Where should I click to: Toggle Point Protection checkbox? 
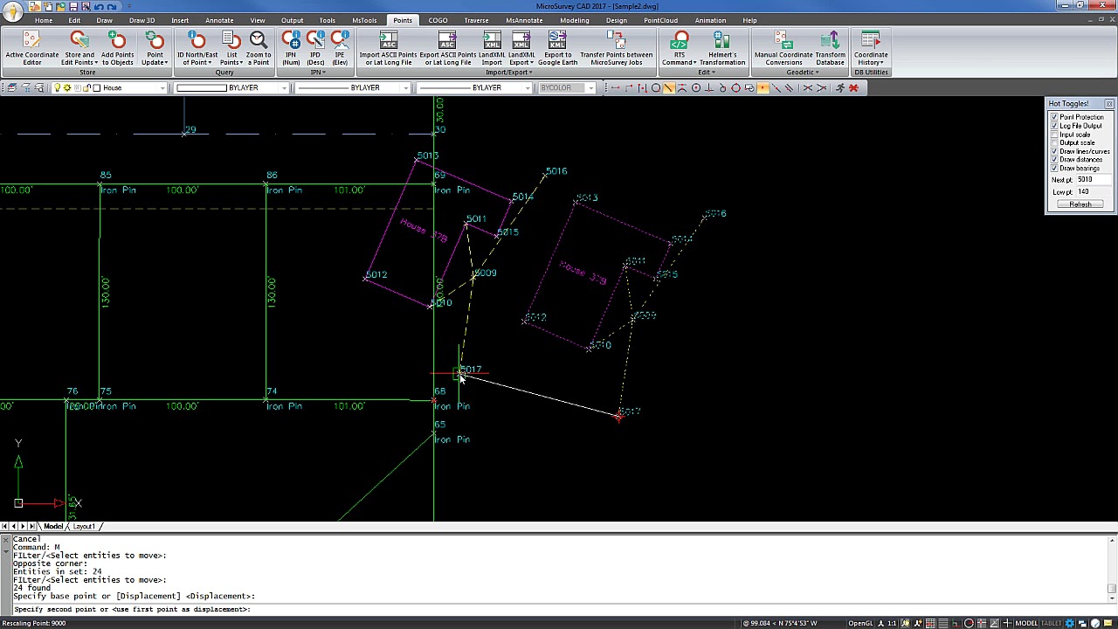click(x=1054, y=117)
